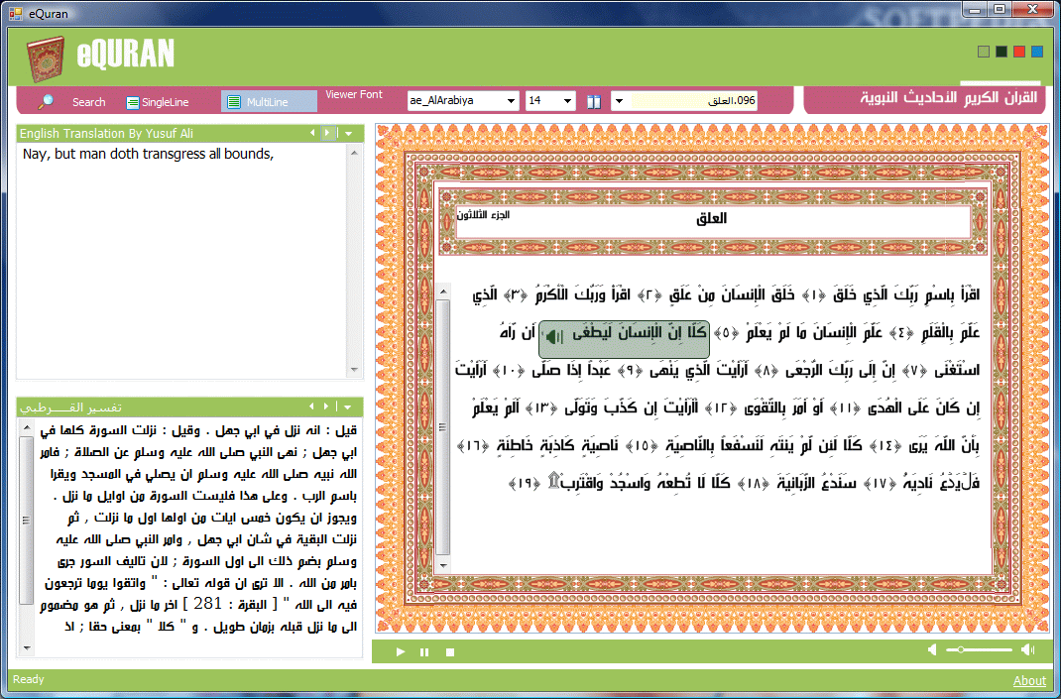Click the الجزء الثلاثون label
Screen dimensions: 1061x699
tap(483, 214)
